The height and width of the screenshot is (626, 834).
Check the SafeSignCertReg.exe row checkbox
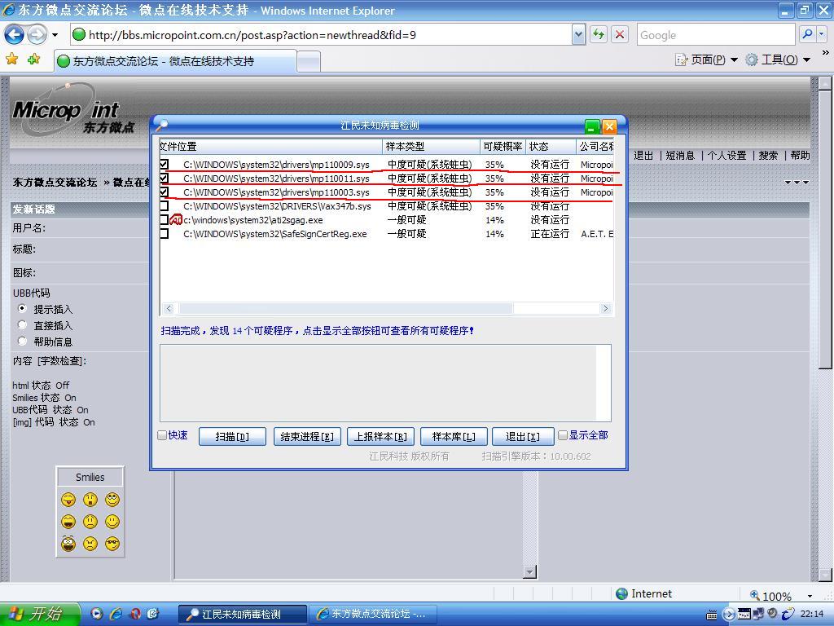pyautogui.click(x=165, y=234)
